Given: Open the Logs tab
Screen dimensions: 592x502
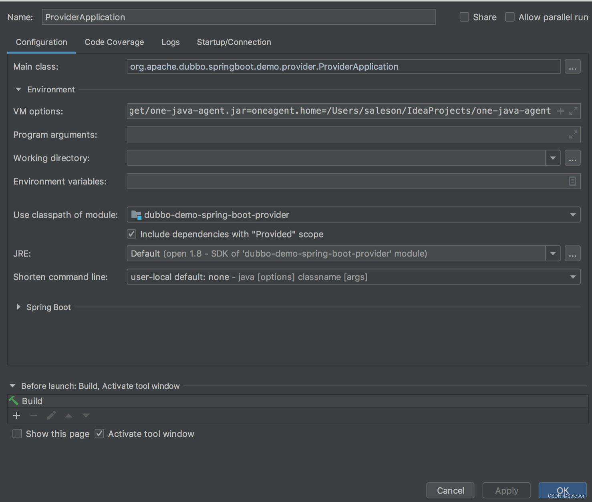Looking at the screenshot, I should (171, 42).
